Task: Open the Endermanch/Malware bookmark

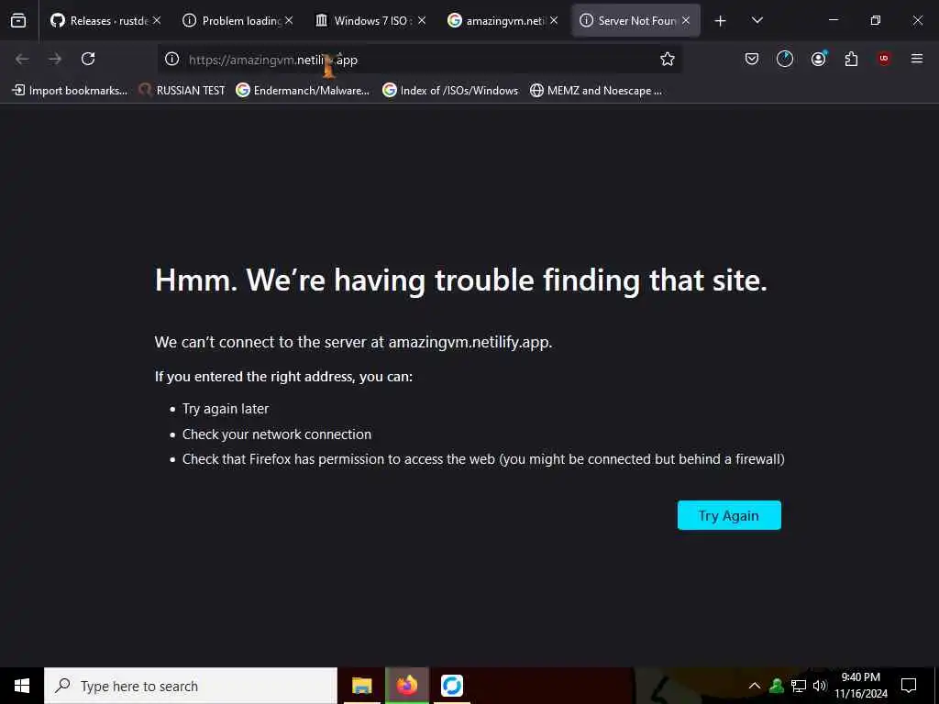Action: tap(303, 91)
